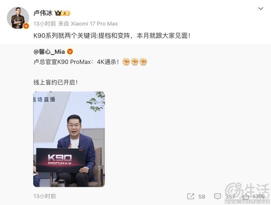
Task: Open the username 卢伟冰 profile link
Action: coord(43,13)
